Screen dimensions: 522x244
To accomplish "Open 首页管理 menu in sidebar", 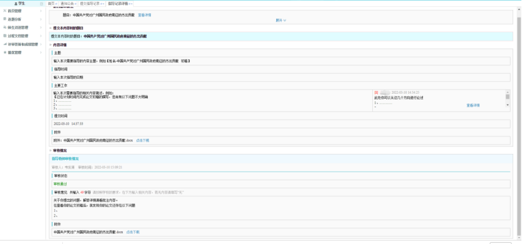I will [23, 11].
